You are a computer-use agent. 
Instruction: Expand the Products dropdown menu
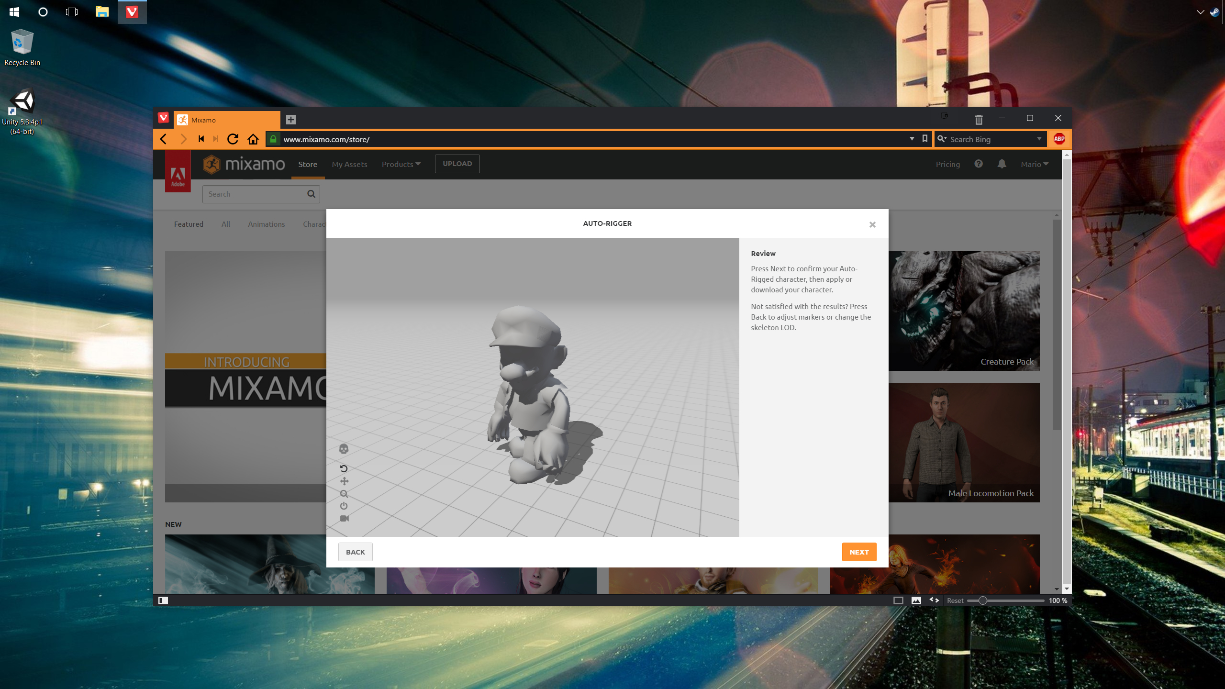click(x=401, y=164)
